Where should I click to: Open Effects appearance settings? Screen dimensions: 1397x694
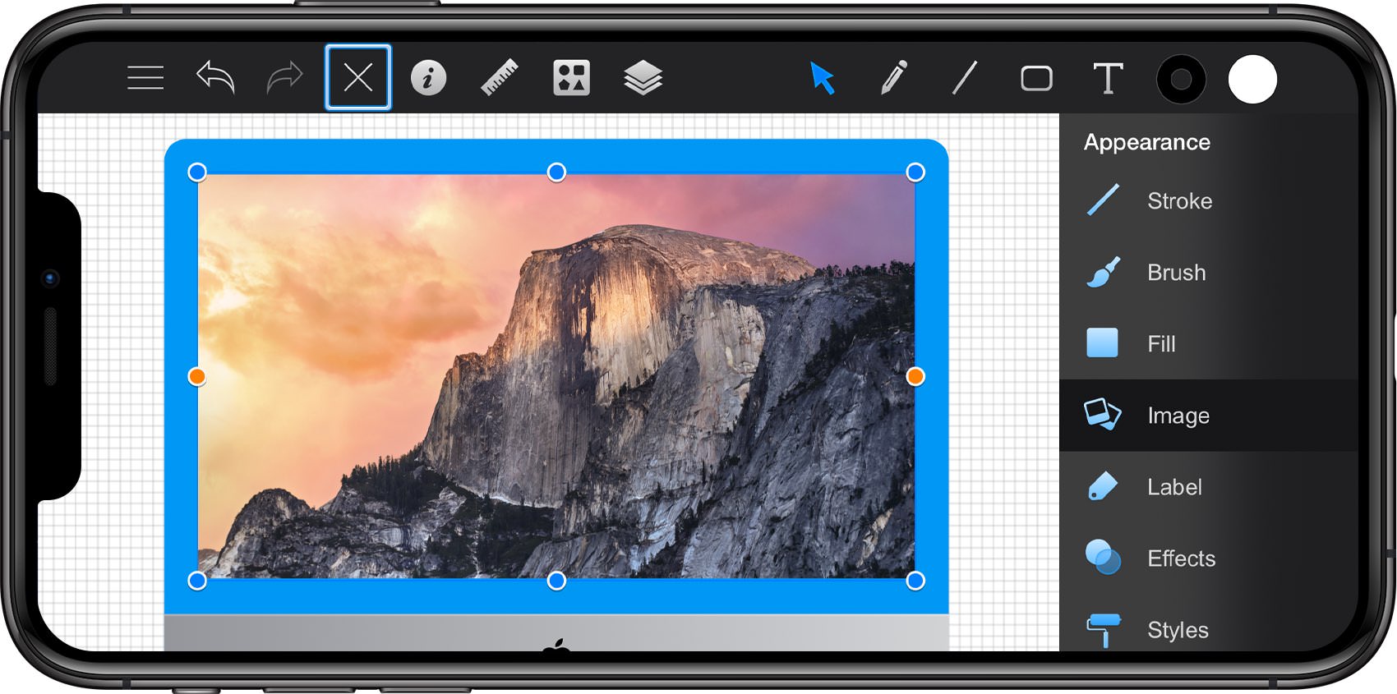click(x=1208, y=558)
